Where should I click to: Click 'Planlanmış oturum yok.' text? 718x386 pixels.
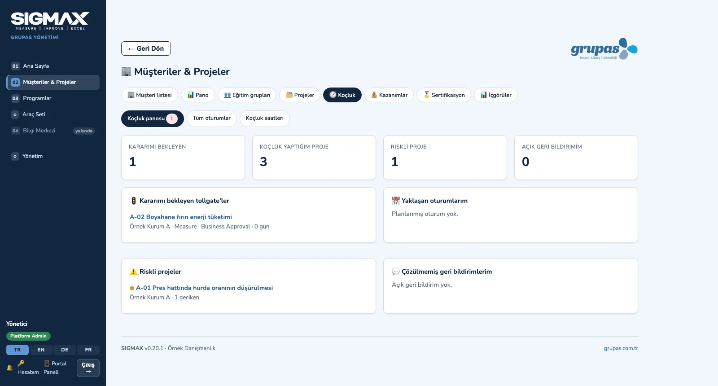click(x=425, y=214)
